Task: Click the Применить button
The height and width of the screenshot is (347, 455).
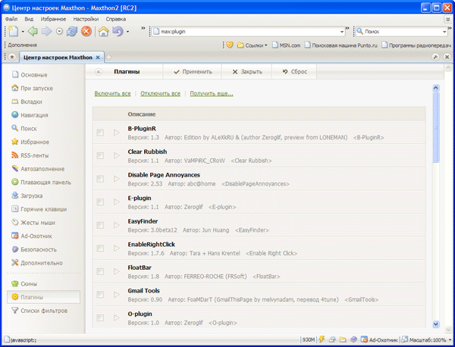Action: click(193, 72)
